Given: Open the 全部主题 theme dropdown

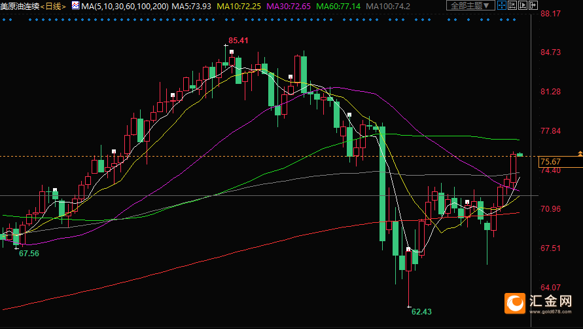Looking at the screenshot, I should pos(470,6).
